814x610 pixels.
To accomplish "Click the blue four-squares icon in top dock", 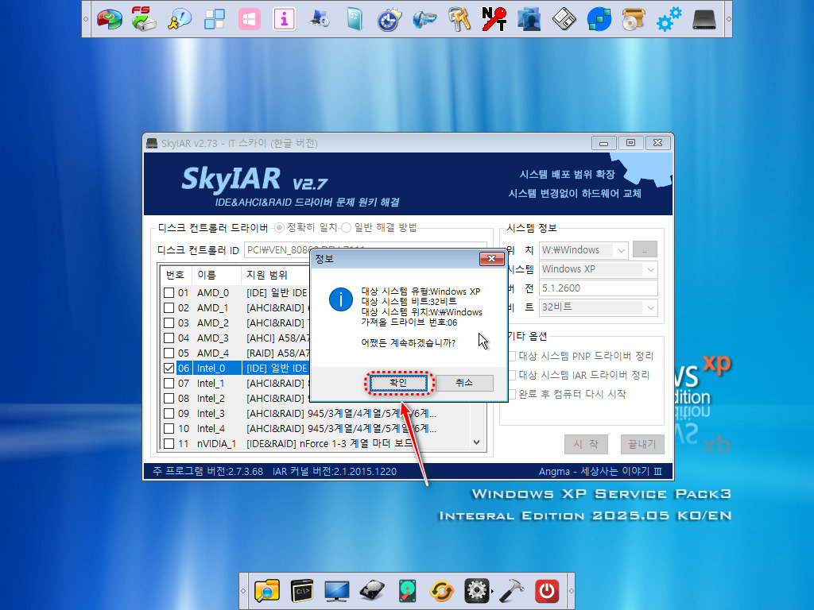I will [x=215, y=19].
